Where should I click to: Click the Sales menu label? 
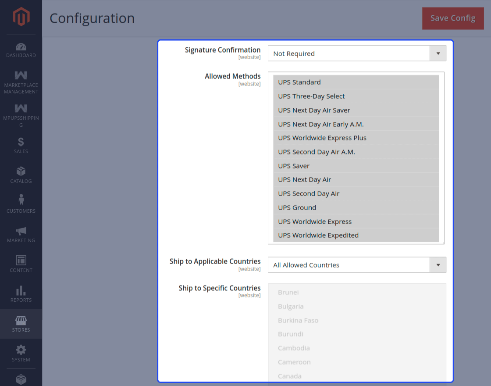coord(21,151)
